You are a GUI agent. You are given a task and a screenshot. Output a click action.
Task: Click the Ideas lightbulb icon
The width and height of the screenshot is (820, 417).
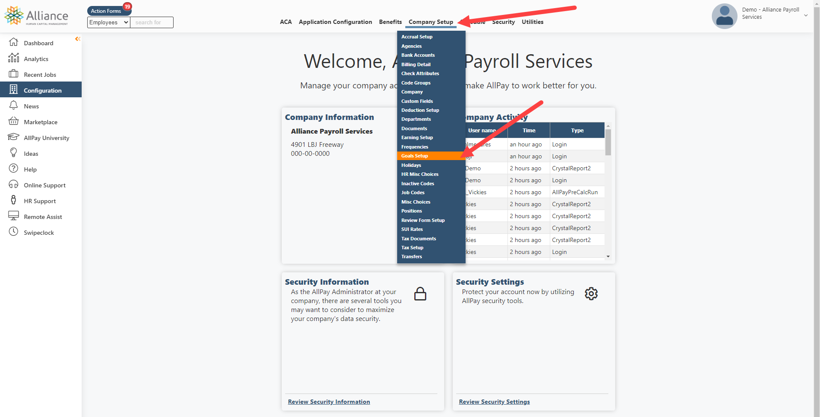pyautogui.click(x=14, y=153)
